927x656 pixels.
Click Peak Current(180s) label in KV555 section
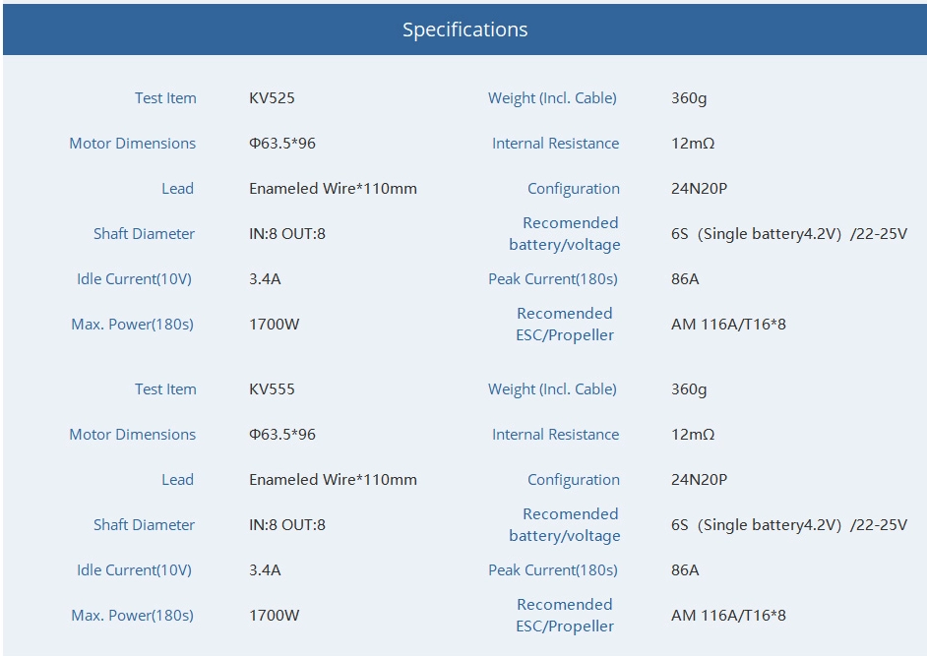tap(552, 570)
